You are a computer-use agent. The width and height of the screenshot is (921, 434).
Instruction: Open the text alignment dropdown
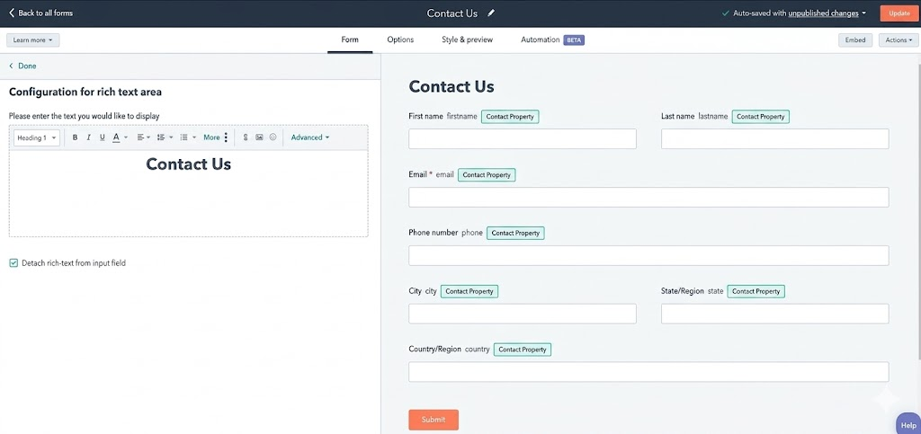click(x=144, y=137)
